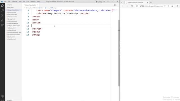Click the browser address bar URL
Screen dimensions: 180x101
151,6
